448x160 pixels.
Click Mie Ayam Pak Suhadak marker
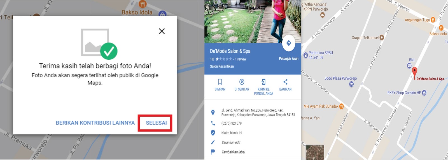click(341, 106)
